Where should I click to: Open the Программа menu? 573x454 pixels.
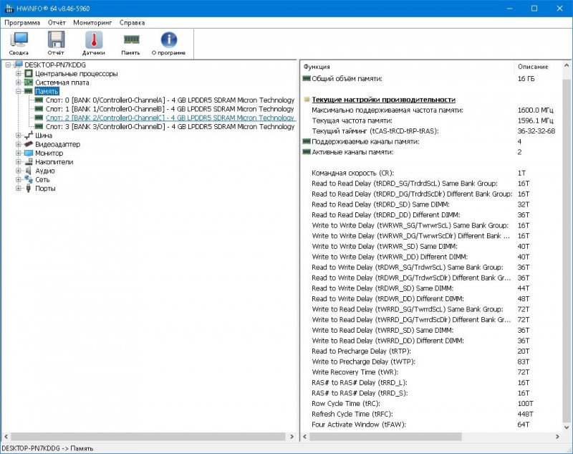22,23
